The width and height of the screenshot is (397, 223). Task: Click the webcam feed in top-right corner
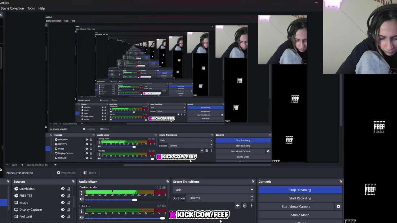[360, 37]
